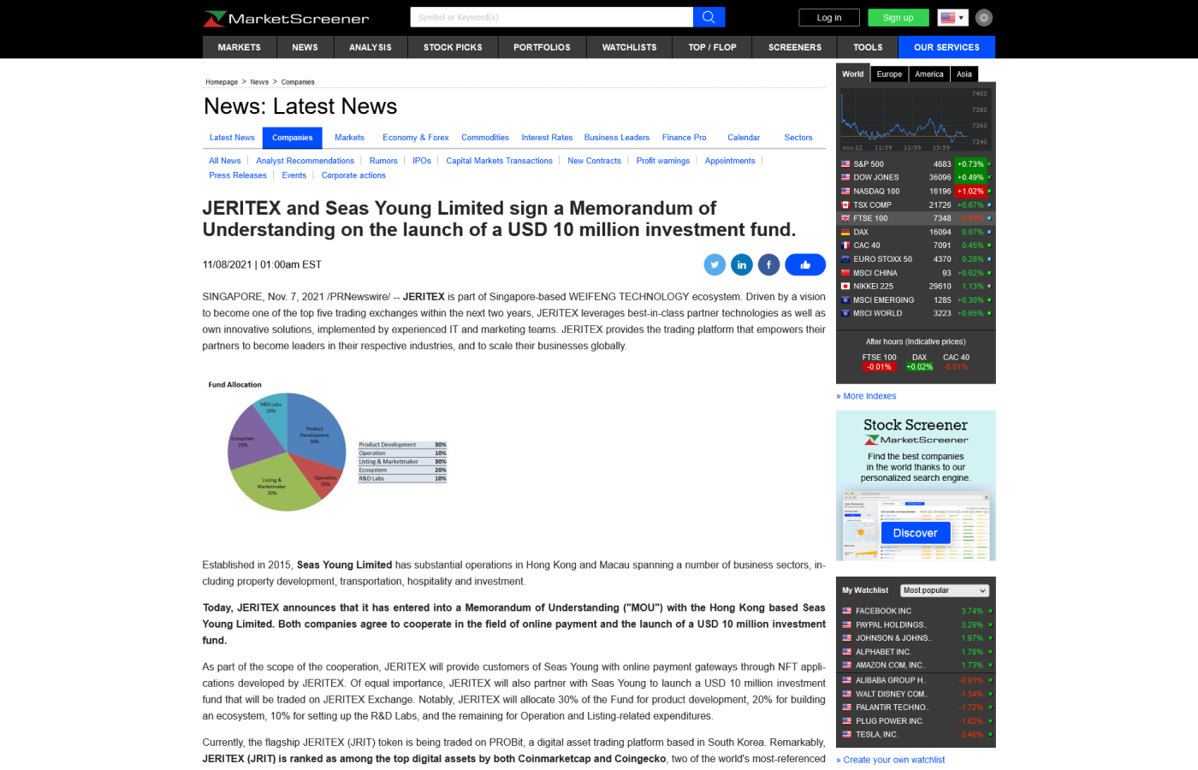Open the Finance Pro. tab

coord(685,138)
